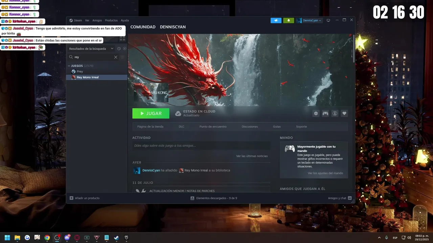Click the library search field
433x243 pixels.
93,57
